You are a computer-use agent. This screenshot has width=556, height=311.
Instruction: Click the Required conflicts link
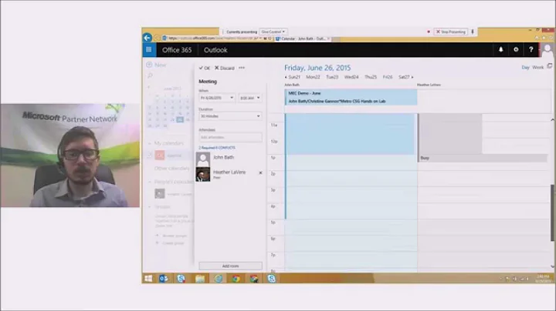click(217, 148)
